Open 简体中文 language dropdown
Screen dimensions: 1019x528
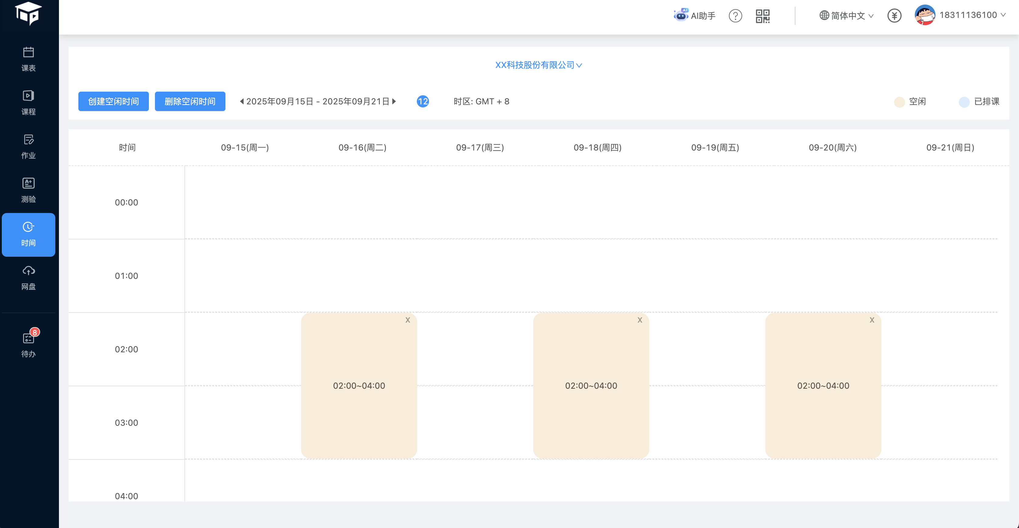846,16
